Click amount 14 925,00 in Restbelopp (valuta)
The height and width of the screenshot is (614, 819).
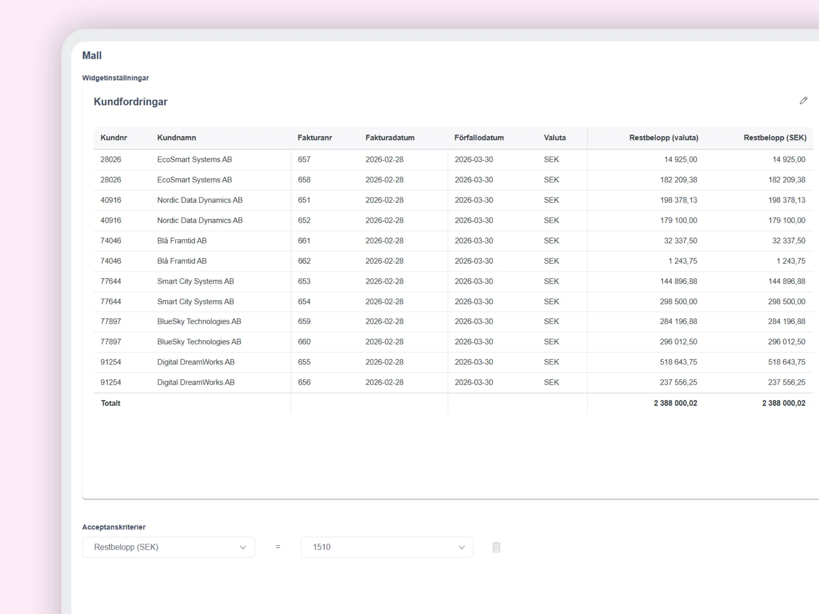tap(681, 159)
